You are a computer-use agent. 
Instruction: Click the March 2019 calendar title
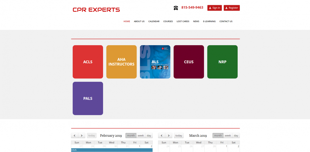[x=198, y=135]
